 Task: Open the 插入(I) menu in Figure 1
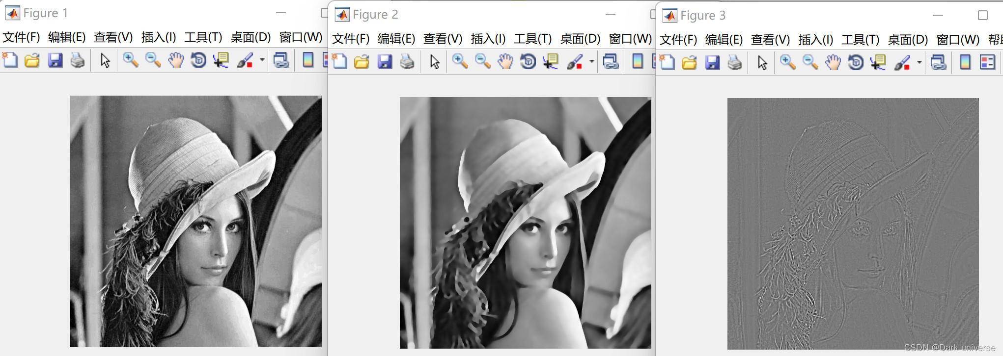159,37
